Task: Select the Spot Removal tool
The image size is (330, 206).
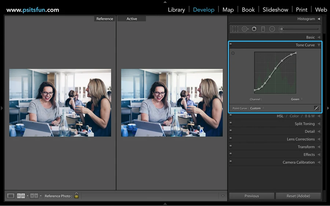Action: (x=245, y=29)
